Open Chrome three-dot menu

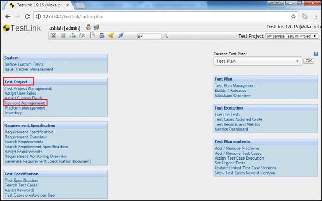316,17
